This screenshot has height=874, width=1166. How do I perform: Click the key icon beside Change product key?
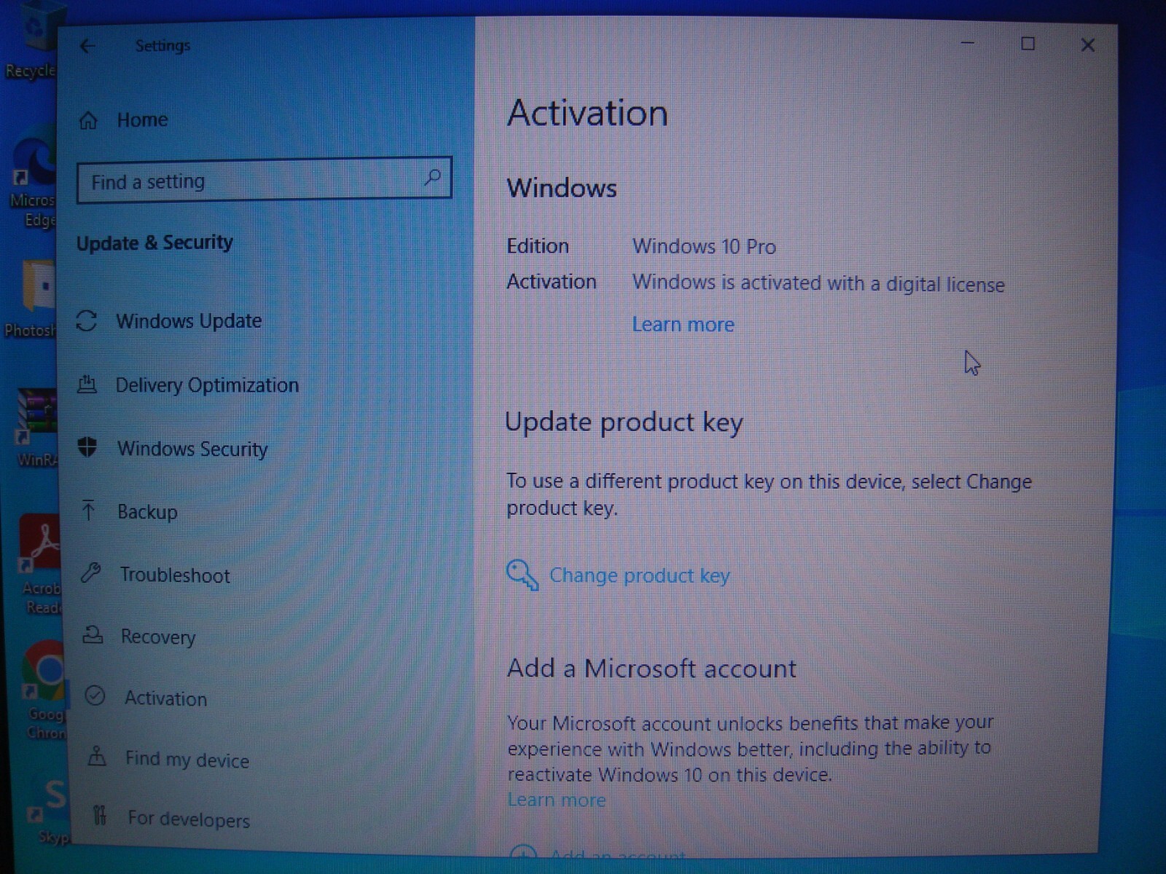click(522, 575)
